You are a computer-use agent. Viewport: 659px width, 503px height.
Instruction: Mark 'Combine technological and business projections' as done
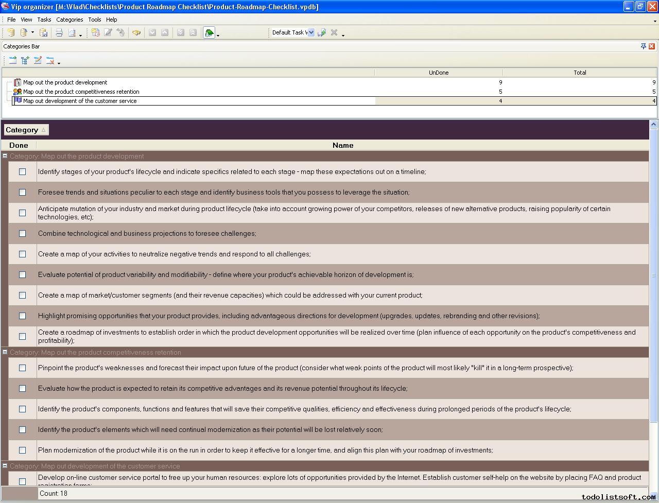pyautogui.click(x=22, y=234)
